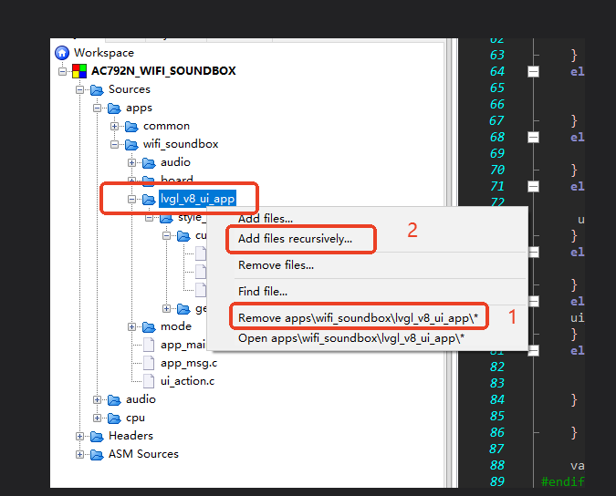Select the Sources tree label

130,89
